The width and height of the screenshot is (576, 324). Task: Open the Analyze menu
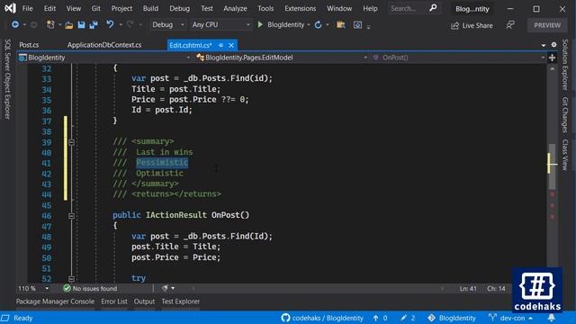(x=235, y=8)
